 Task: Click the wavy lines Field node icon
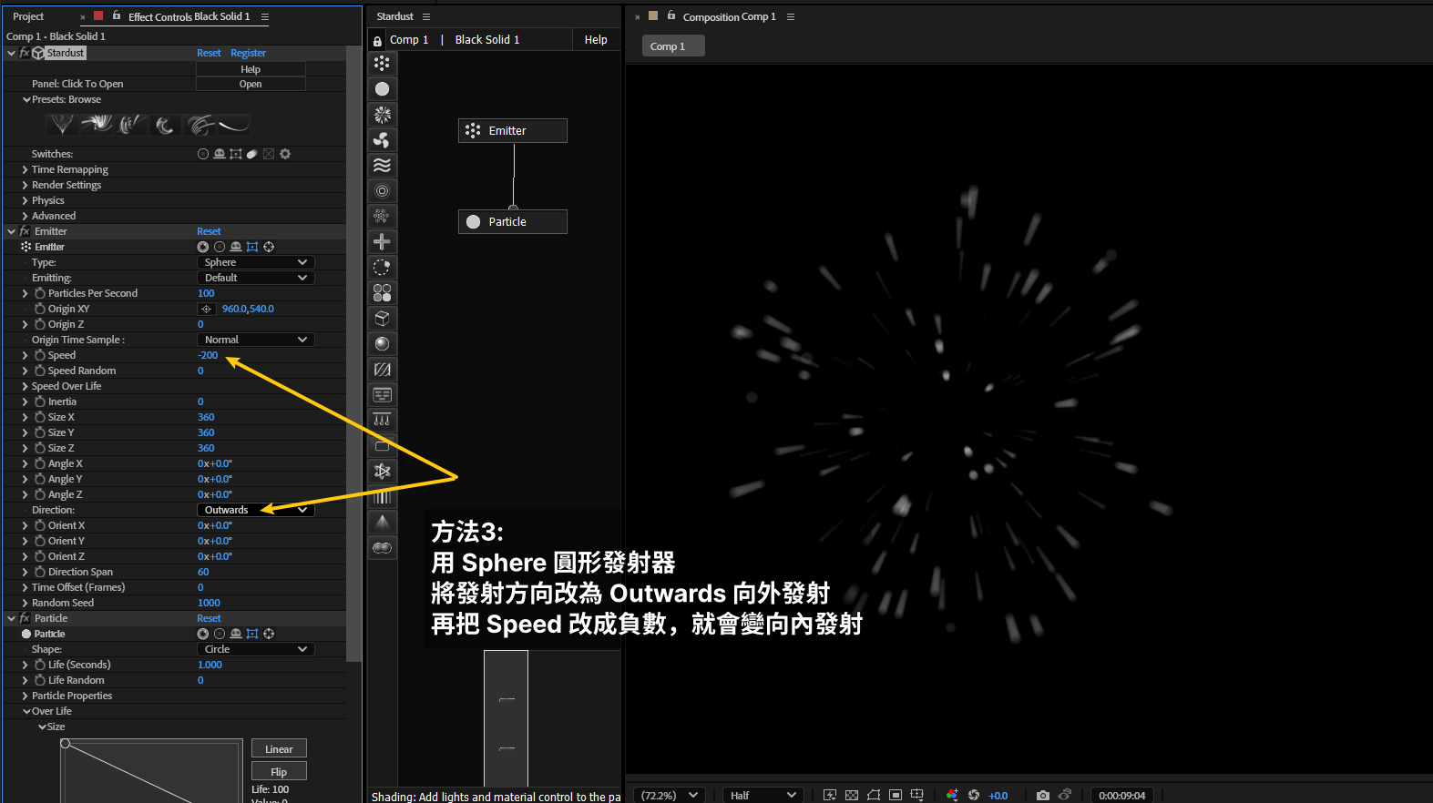click(382, 165)
